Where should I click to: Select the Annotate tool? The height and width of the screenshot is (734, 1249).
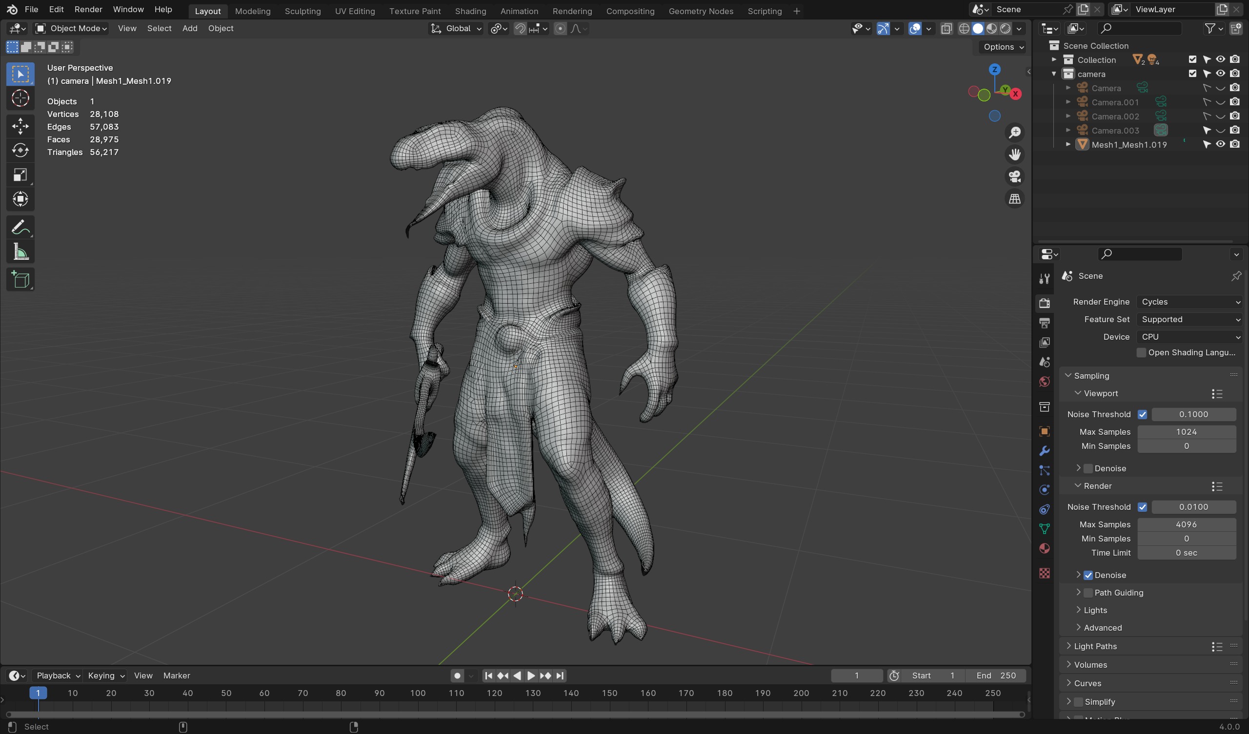20,227
